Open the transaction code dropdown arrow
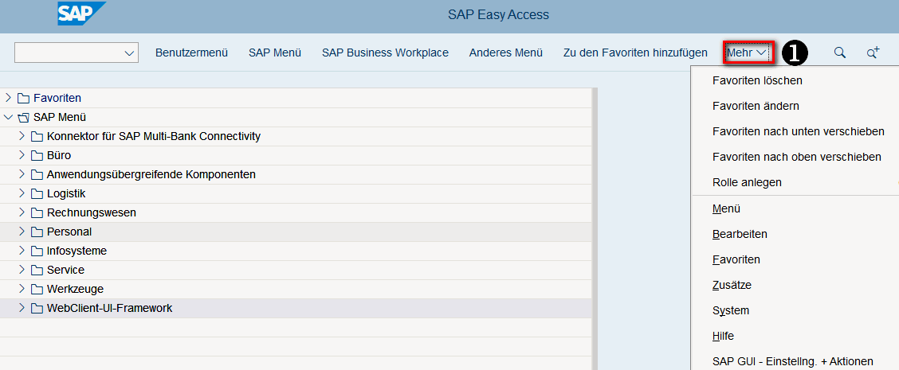The image size is (899, 370). point(130,53)
